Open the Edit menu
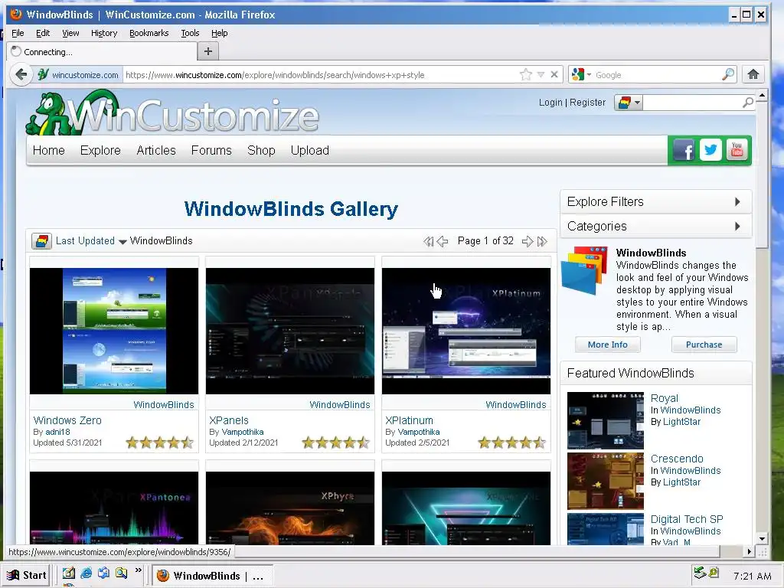 coord(43,33)
